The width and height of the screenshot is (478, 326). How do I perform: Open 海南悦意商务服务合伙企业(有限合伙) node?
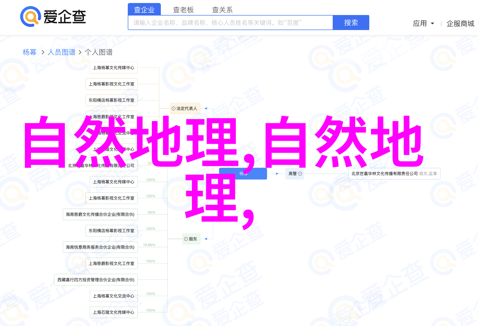(x=100, y=247)
